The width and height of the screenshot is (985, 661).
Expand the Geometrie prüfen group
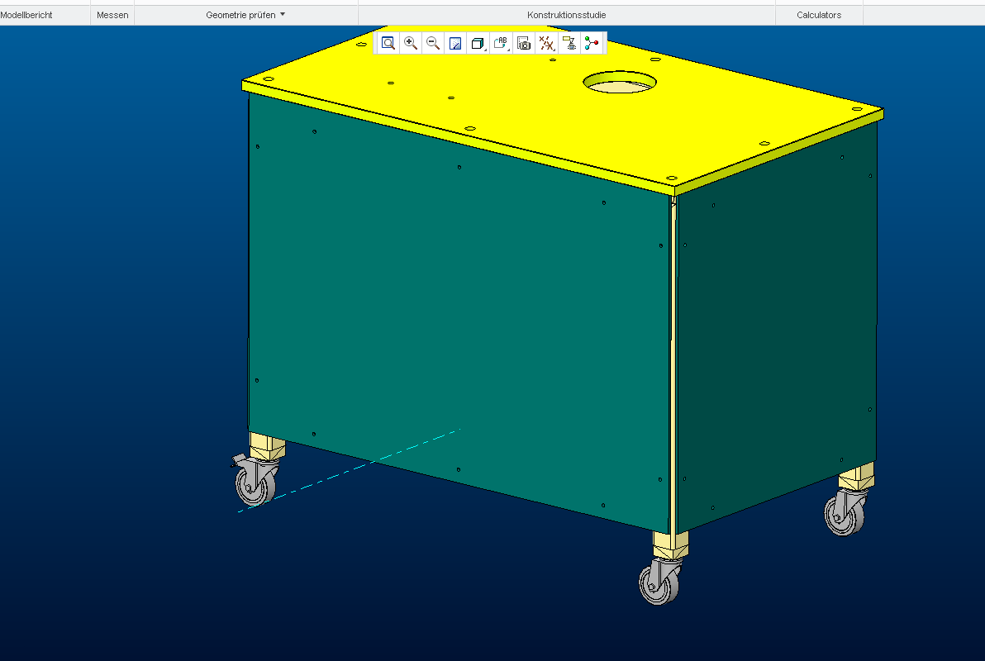[245, 15]
